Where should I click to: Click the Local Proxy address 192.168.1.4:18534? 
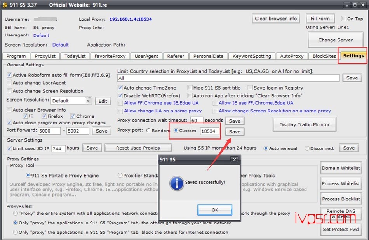pyautogui.click(x=131, y=19)
